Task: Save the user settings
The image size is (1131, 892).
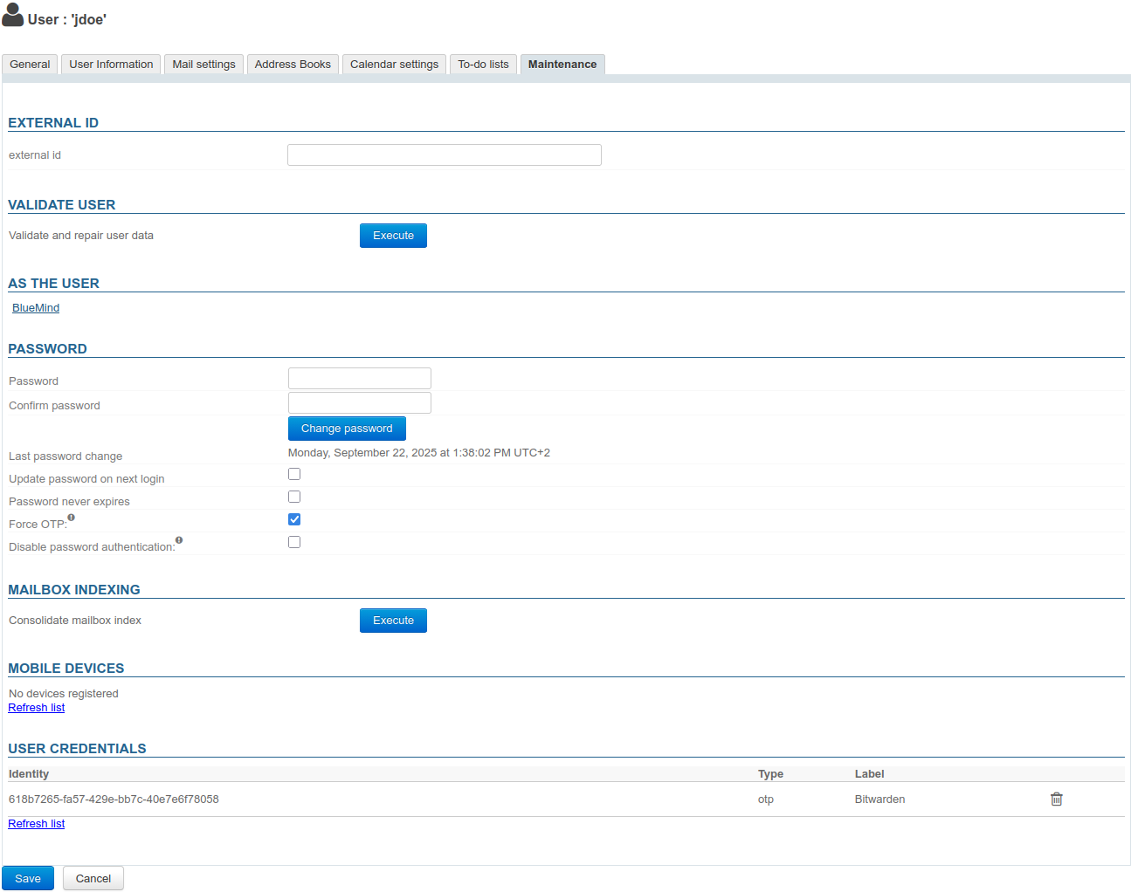Action: coord(28,878)
